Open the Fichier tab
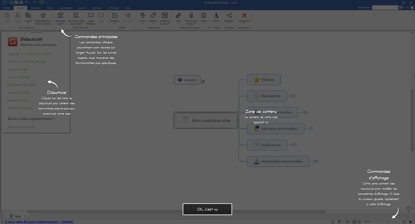415x224 pixels. pos(6,8)
